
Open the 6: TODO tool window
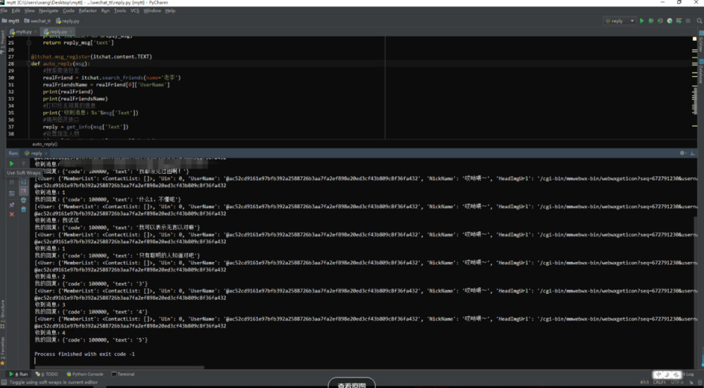click(47, 374)
